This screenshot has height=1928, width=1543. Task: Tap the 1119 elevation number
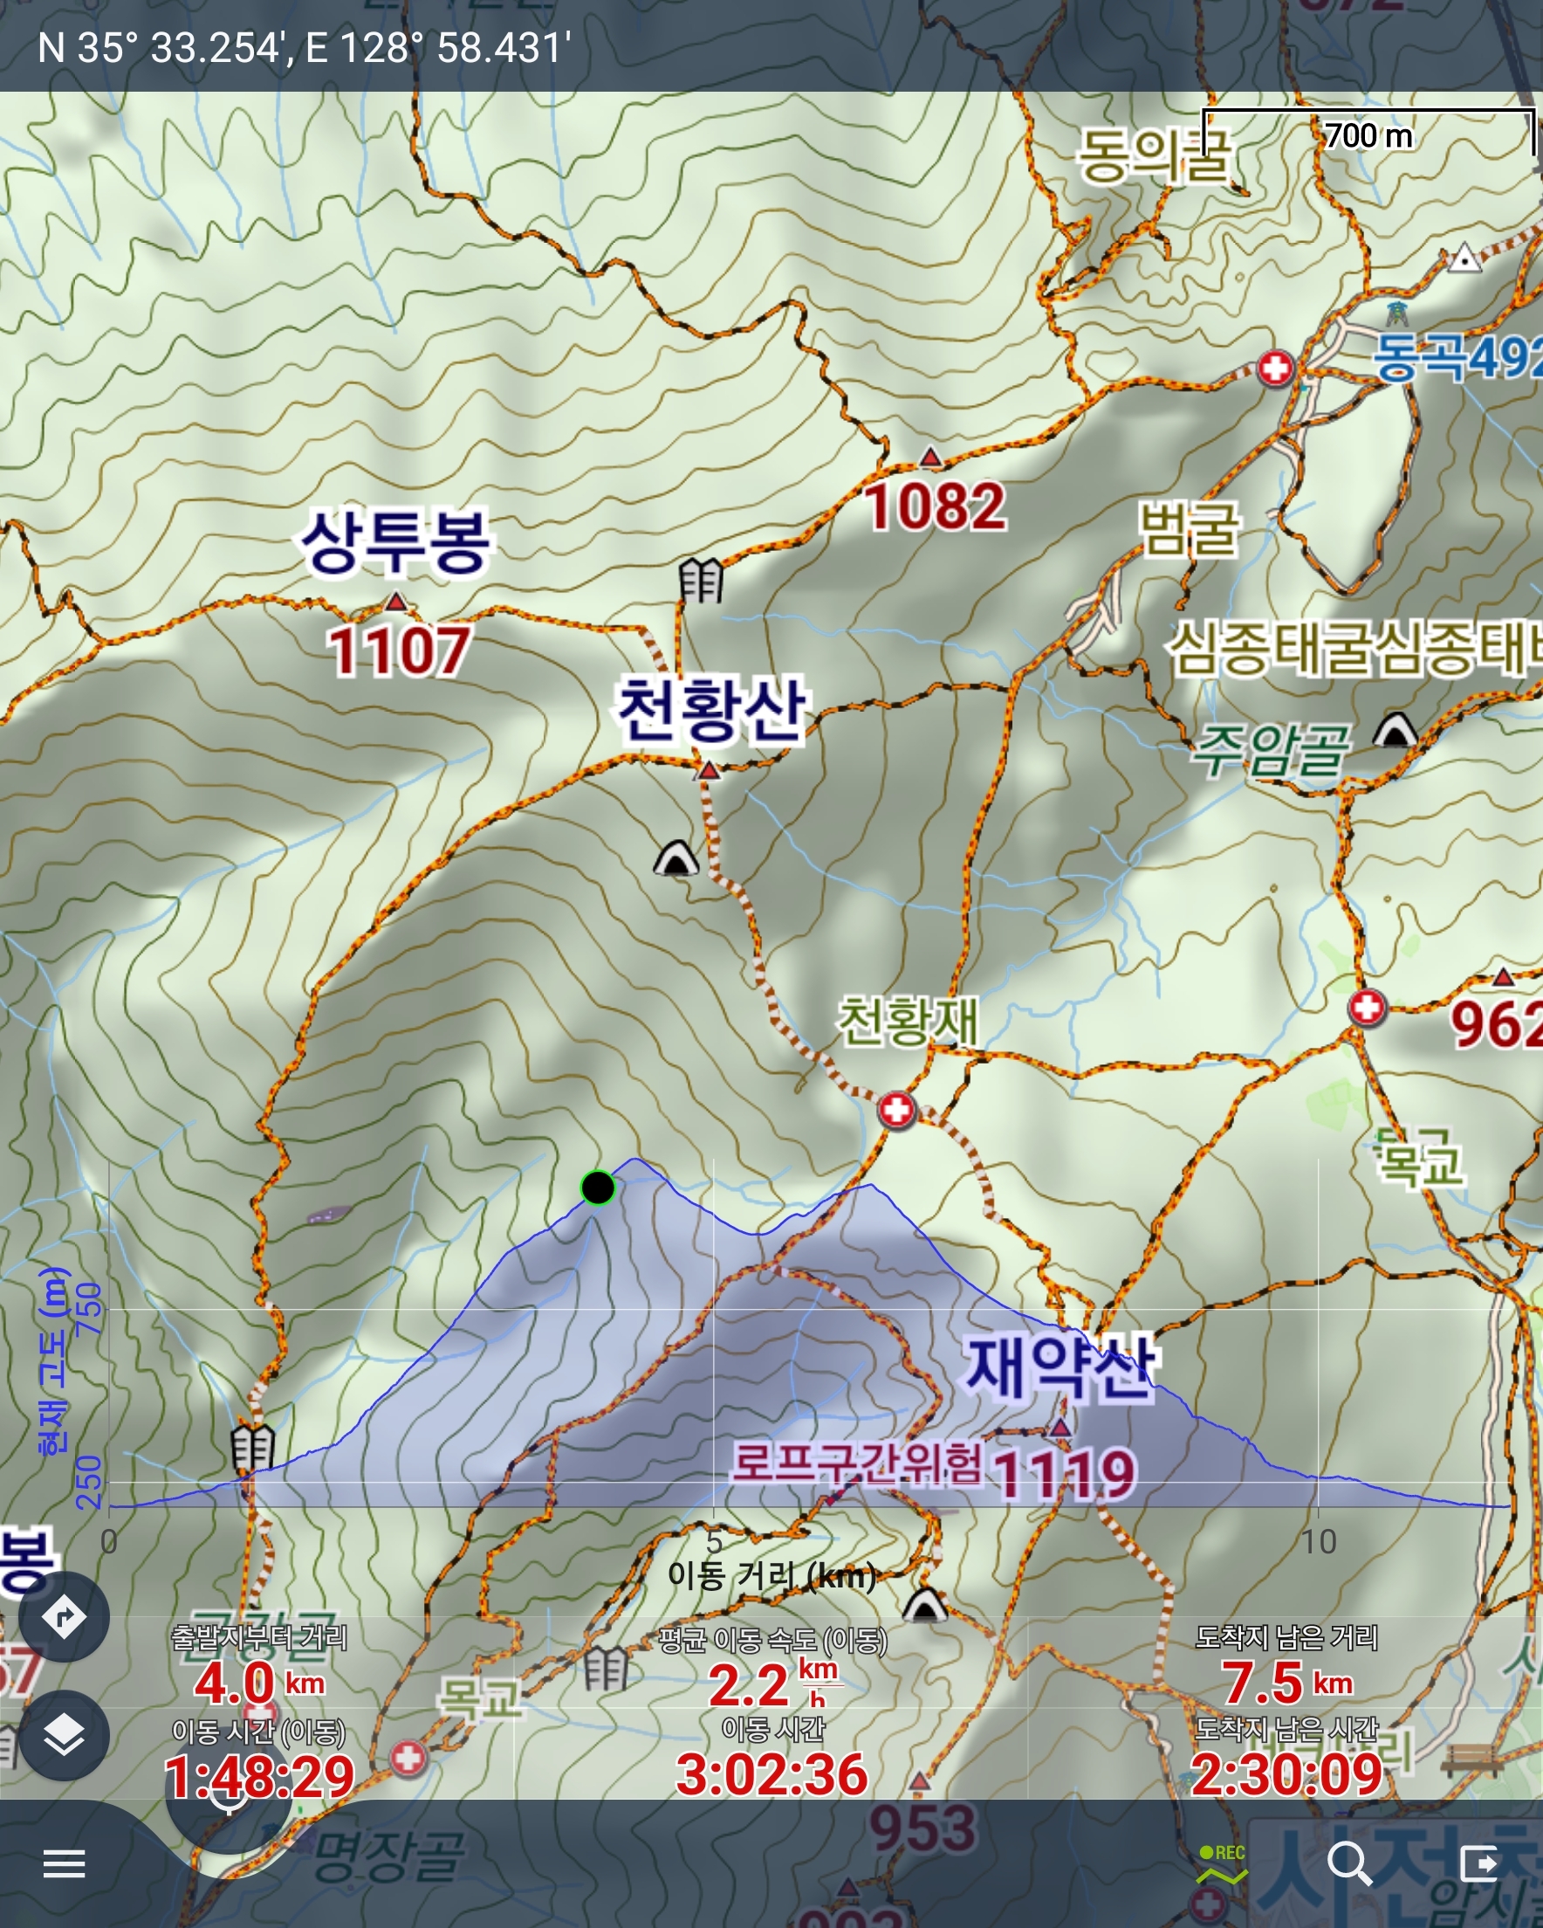pyautogui.click(x=1064, y=1474)
